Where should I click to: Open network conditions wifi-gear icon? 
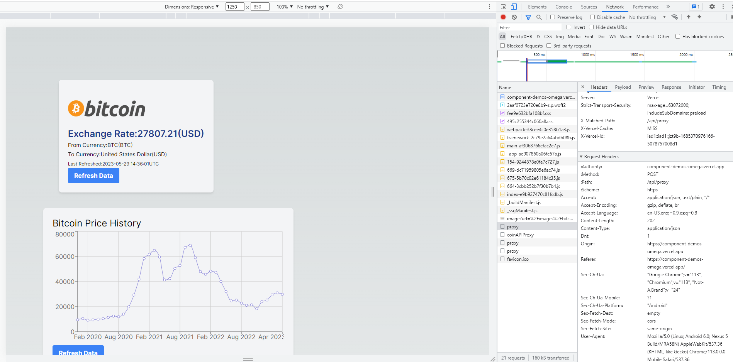(675, 17)
